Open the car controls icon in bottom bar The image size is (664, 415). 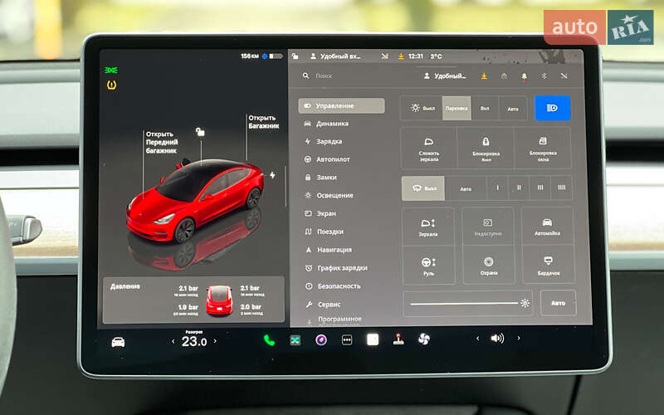pos(118,342)
